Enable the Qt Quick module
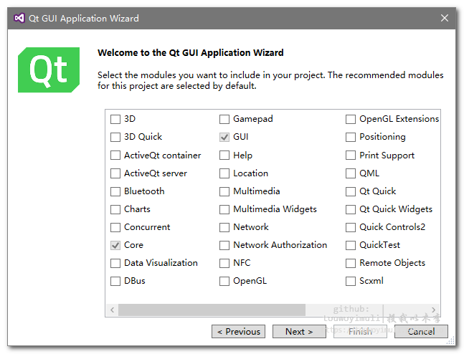464x354 pixels. point(351,191)
